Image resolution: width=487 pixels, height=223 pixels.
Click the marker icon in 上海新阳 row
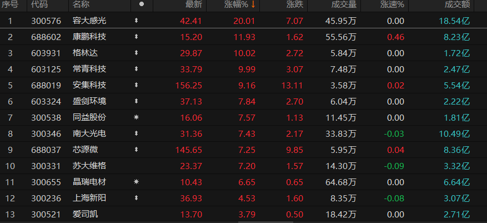(x=136, y=199)
